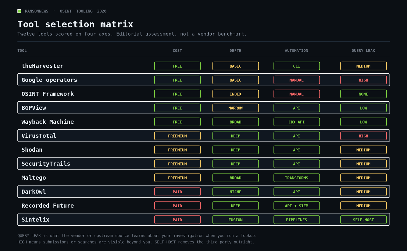Click VirusTotal's DEEP depth badge
The image size is (407, 251).
click(235, 136)
